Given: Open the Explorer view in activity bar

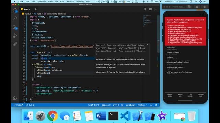Looking at the screenshot, I should pyautogui.click(x=15, y=10).
